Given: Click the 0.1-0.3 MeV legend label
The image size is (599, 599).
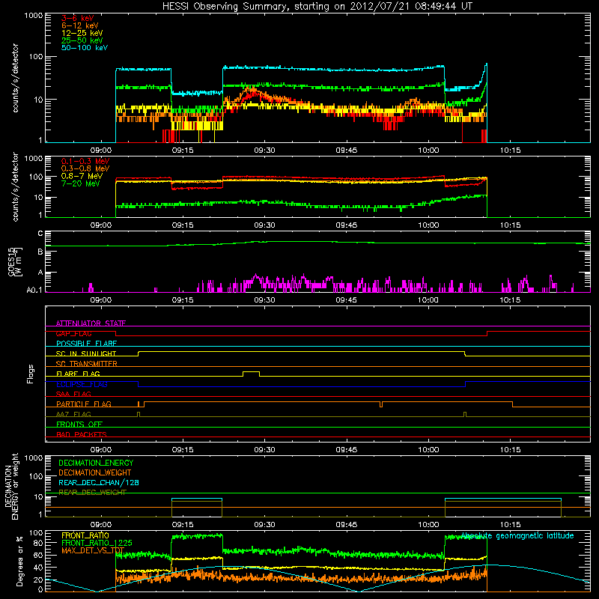Looking at the screenshot, I should (x=85, y=161).
